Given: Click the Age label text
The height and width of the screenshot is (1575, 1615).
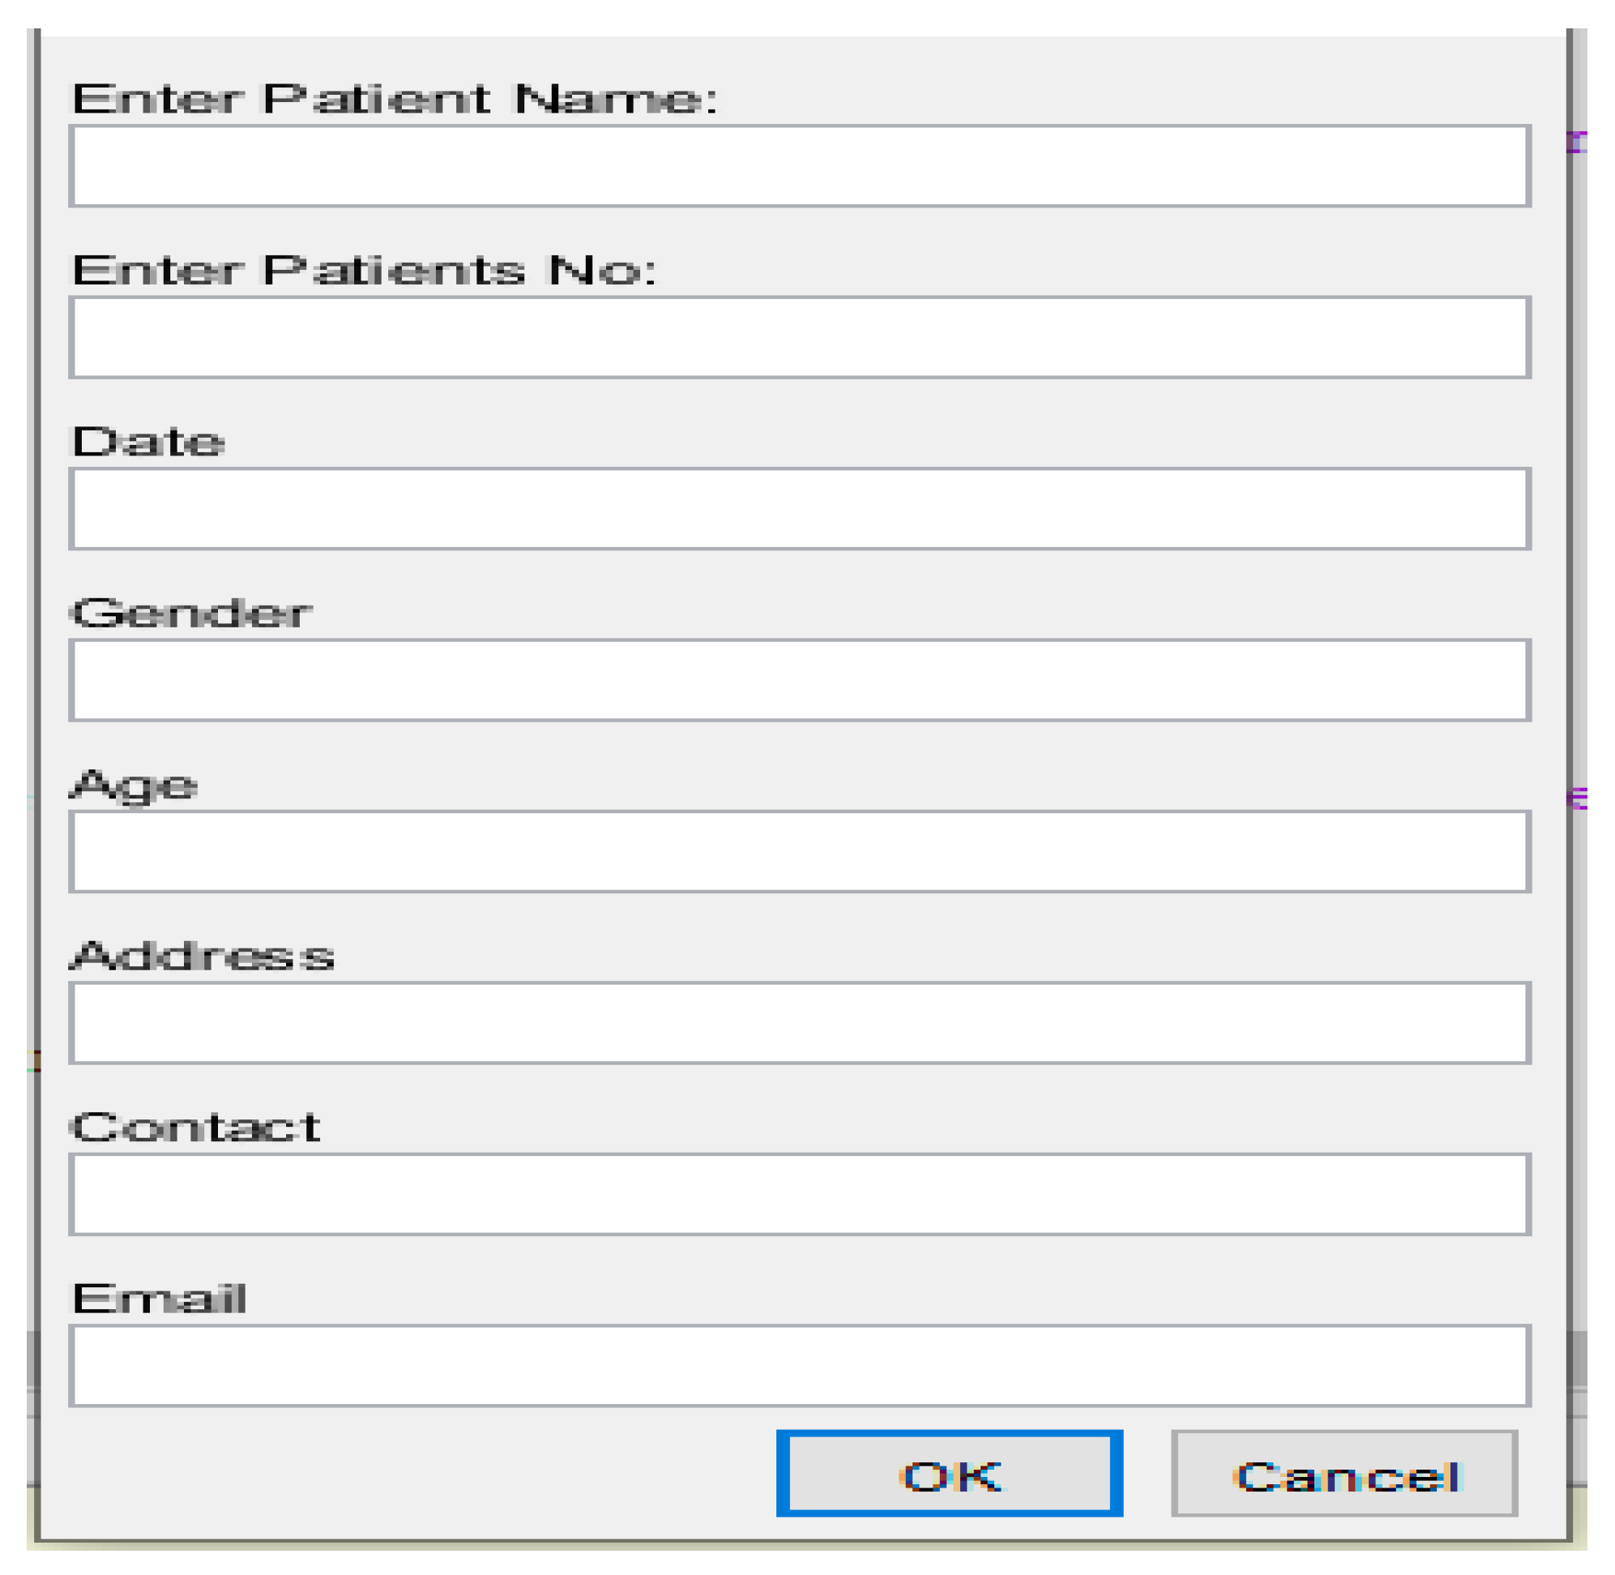Looking at the screenshot, I should (x=134, y=784).
